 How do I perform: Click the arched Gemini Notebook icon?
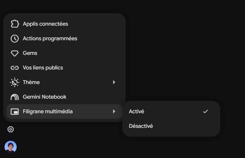[15, 97]
